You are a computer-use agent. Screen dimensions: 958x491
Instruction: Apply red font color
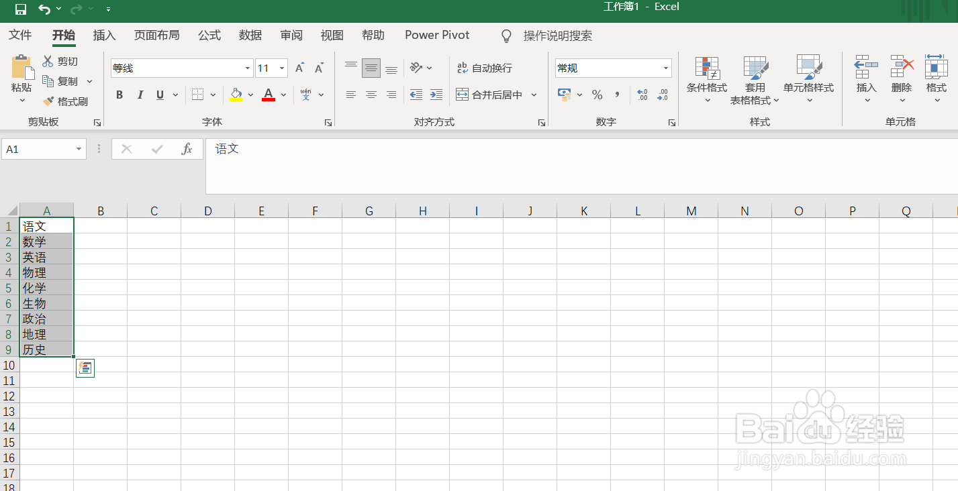coord(269,95)
